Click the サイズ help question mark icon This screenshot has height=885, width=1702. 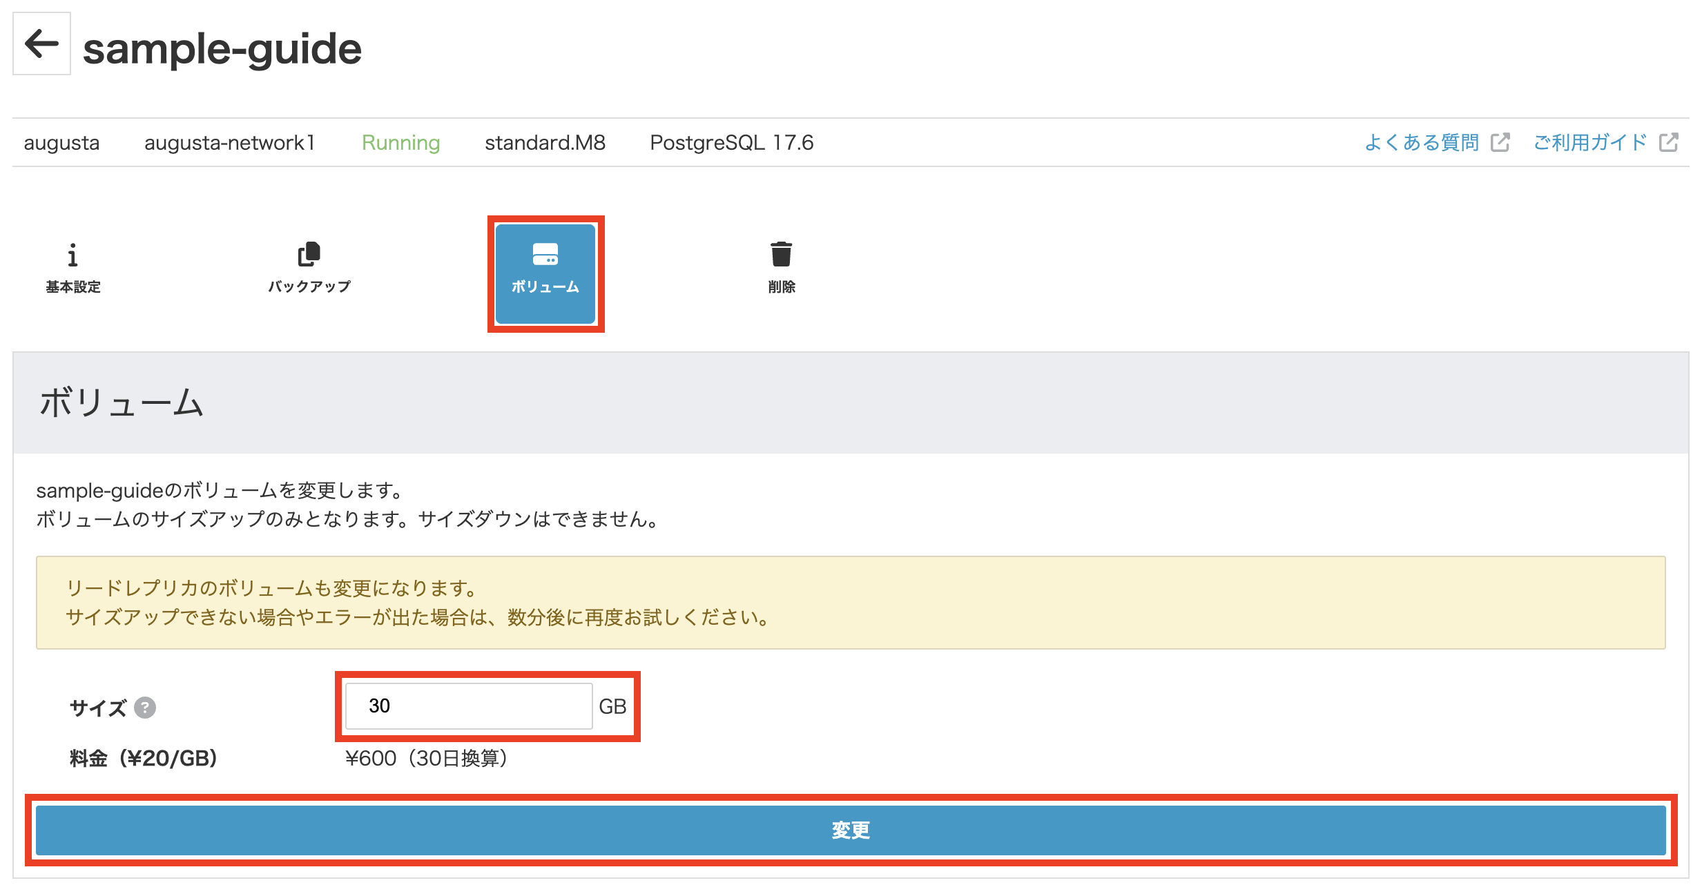point(145,708)
